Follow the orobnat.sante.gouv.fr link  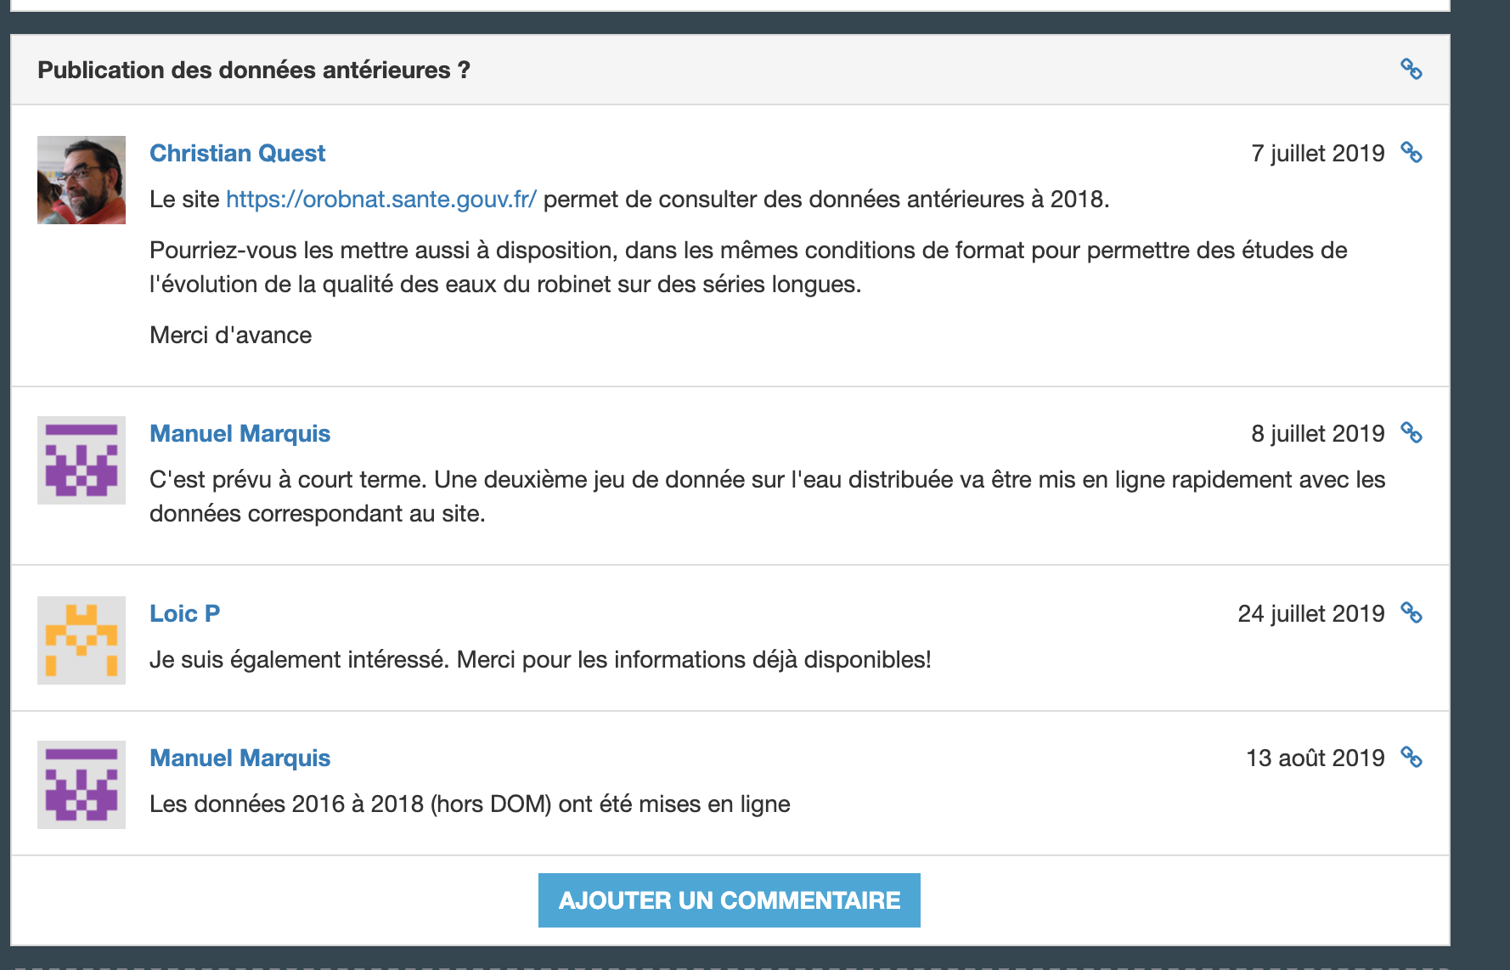380,200
